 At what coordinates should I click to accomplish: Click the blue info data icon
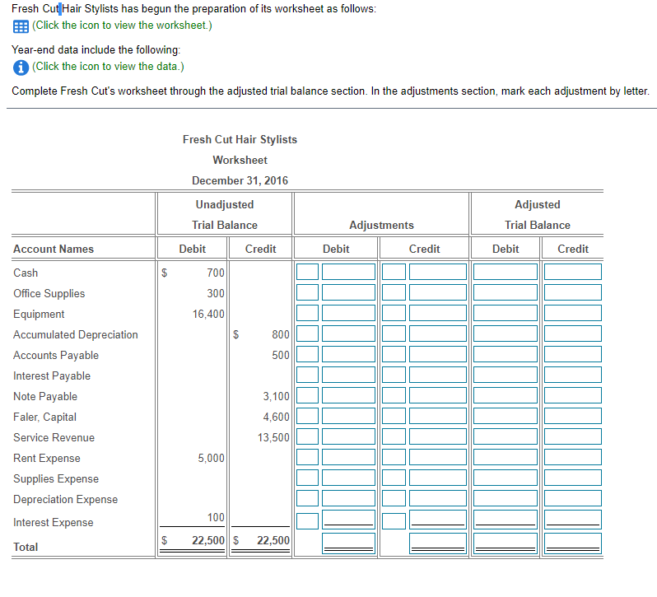tap(21, 67)
